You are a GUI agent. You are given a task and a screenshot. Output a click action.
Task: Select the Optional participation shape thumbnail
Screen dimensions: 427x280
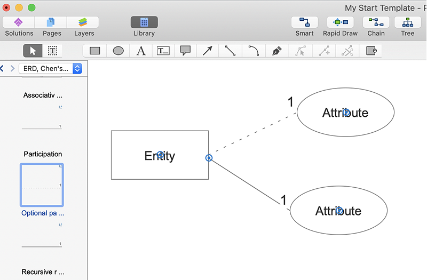pos(42,185)
